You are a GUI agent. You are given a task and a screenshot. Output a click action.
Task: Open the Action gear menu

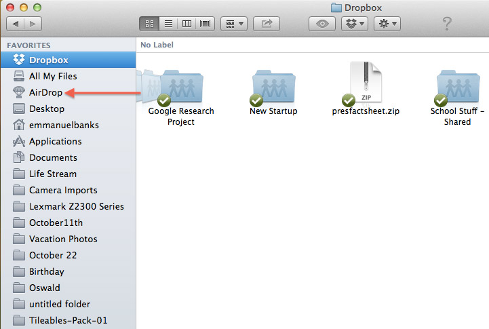pyautogui.click(x=386, y=24)
